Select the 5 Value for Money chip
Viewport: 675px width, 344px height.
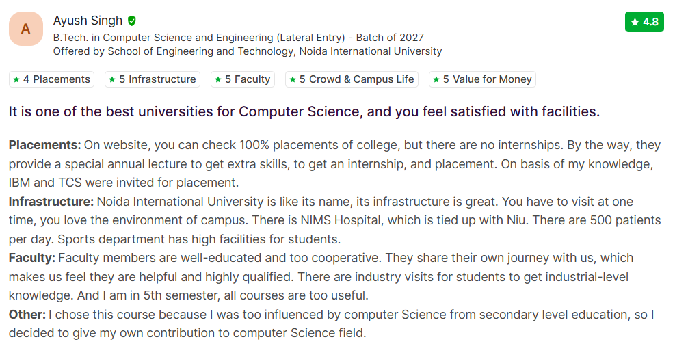[482, 80]
